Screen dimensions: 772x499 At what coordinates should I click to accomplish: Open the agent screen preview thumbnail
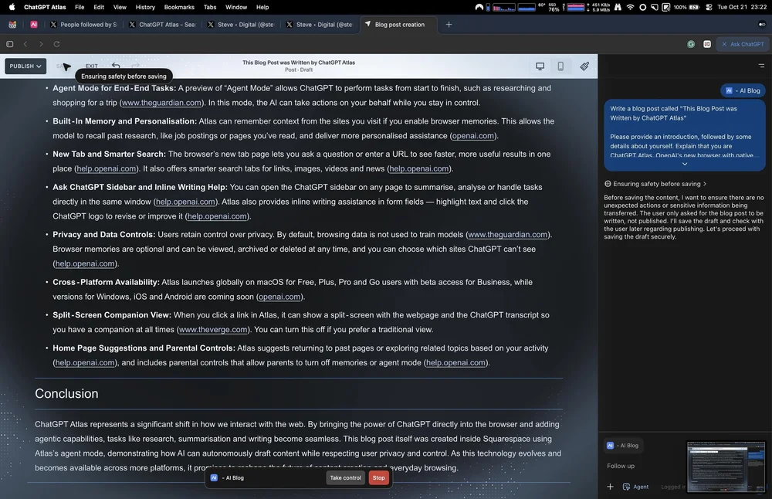(x=726, y=467)
